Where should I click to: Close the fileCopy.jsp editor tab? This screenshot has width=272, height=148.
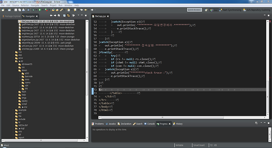108,16
